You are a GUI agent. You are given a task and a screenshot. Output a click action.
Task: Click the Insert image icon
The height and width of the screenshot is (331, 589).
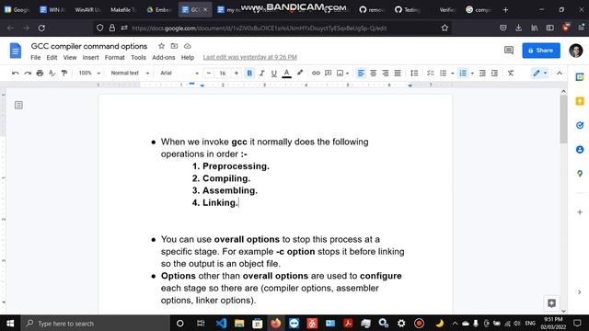pyautogui.click(x=340, y=74)
